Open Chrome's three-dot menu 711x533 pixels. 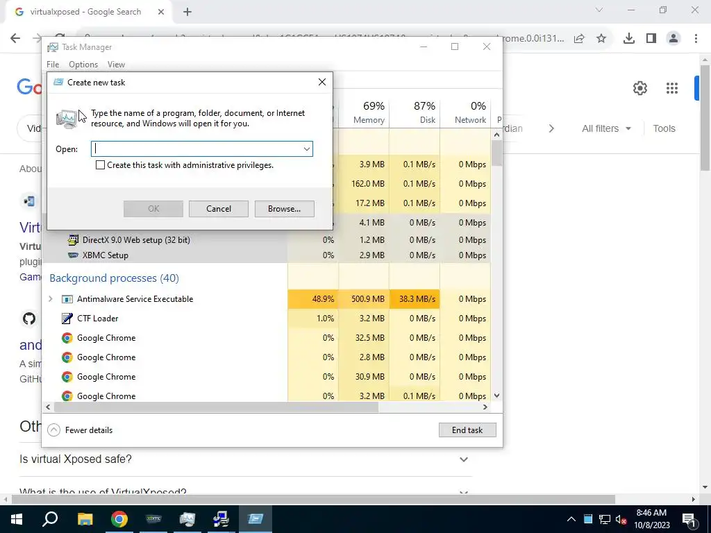[x=696, y=39]
